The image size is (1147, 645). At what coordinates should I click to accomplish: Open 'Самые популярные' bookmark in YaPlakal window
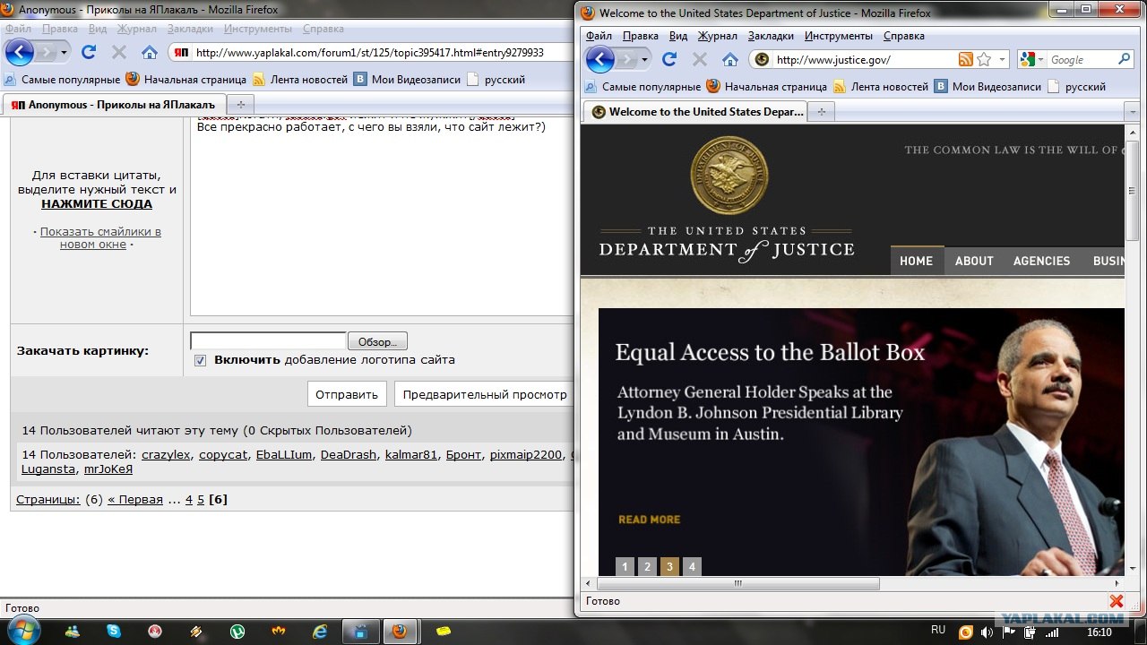pos(62,80)
